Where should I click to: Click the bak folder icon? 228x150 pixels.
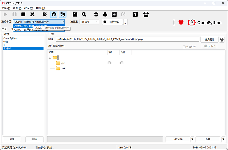(x=58, y=68)
